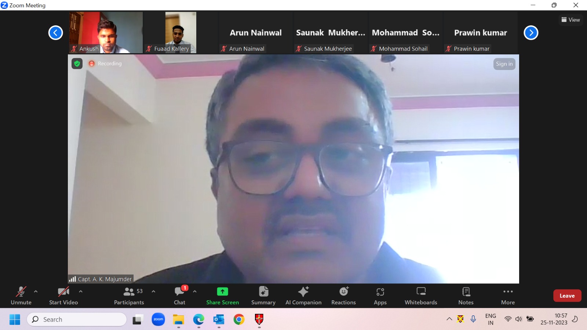
Task: Open the AI Companion panel
Action: (303, 296)
